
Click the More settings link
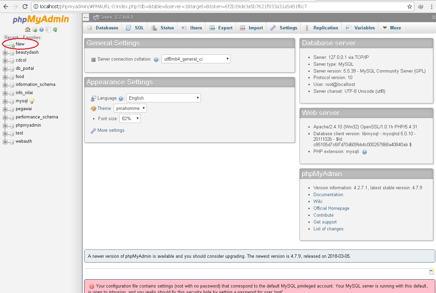pyautogui.click(x=111, y=130)
